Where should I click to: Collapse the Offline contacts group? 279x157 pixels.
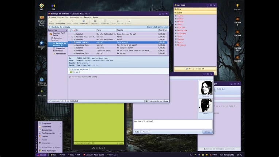pos(195,13)
